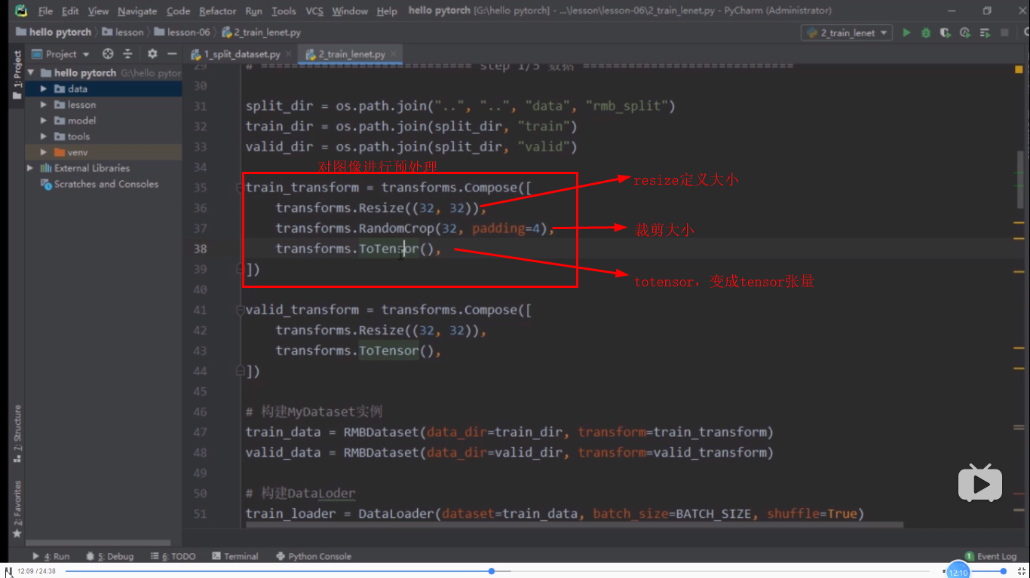Open the Navigate menu
1030x578 pixels.
[x=137, y=11]
